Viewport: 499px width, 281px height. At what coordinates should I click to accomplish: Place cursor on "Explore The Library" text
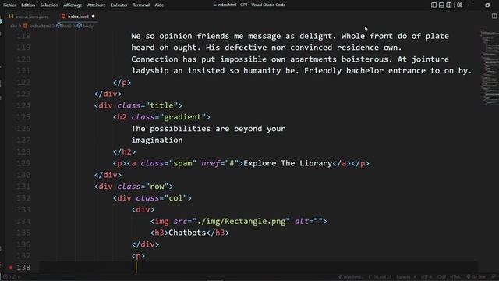288,163
